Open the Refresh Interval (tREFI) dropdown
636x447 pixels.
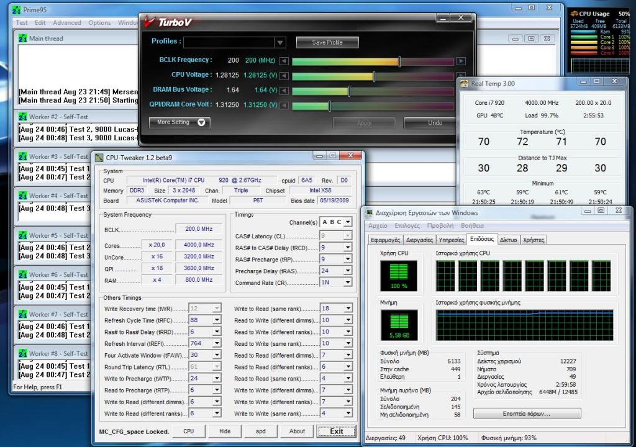tap(217, 343)
